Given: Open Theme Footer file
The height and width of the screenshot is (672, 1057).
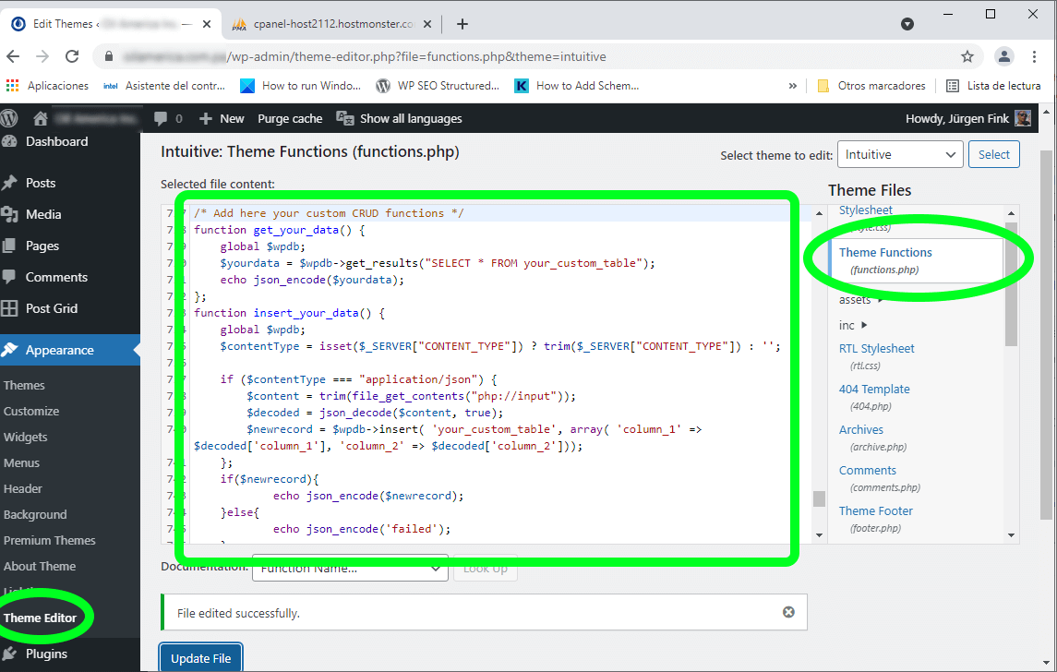Looking at the screenshot, I should point(876,510).
